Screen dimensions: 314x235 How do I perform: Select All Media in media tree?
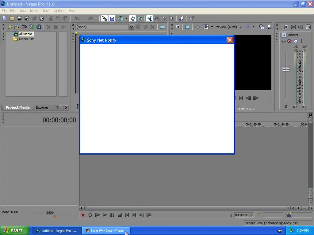coord(25,34)
